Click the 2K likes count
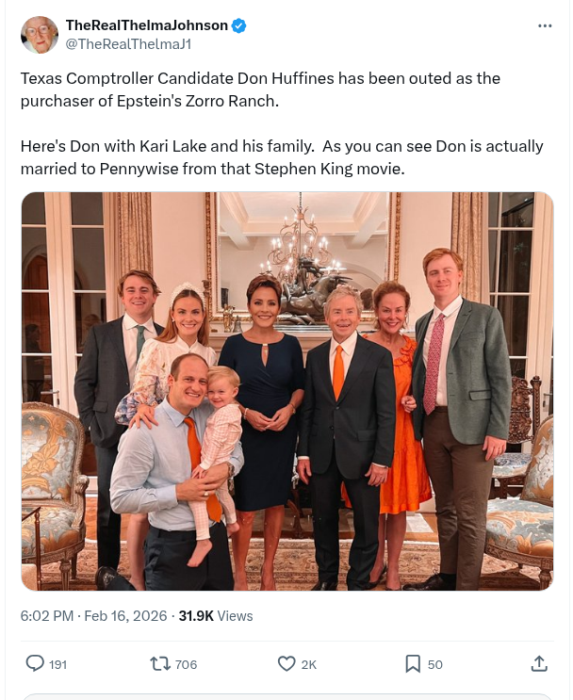The height and width of the screenshot is (700, 573). [x=309, y=665]
